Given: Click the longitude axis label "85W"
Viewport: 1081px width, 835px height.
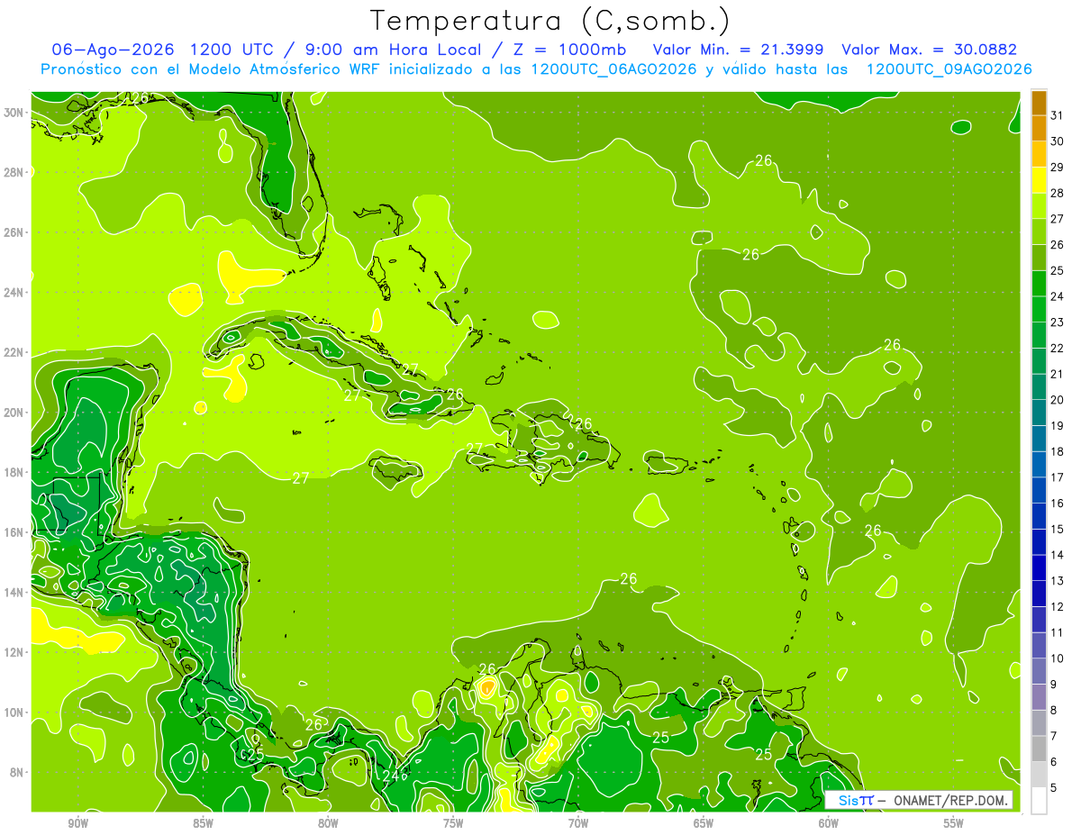Looking at the screenshot, I should pyautogui.click(x=203, y=823).
